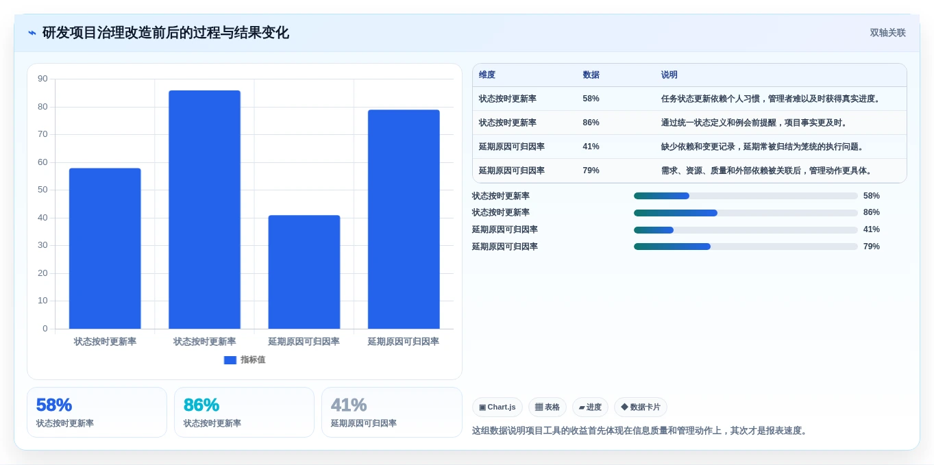Toggle the 指标值 legend color box
Screen dimensions: 934x465
[230, 360]
